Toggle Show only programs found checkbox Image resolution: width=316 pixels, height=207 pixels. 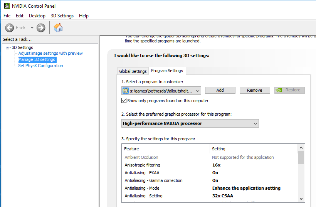point(124,101)
